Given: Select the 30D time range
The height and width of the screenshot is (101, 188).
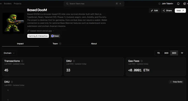Looking at the screenshot, I should [166, 53].
